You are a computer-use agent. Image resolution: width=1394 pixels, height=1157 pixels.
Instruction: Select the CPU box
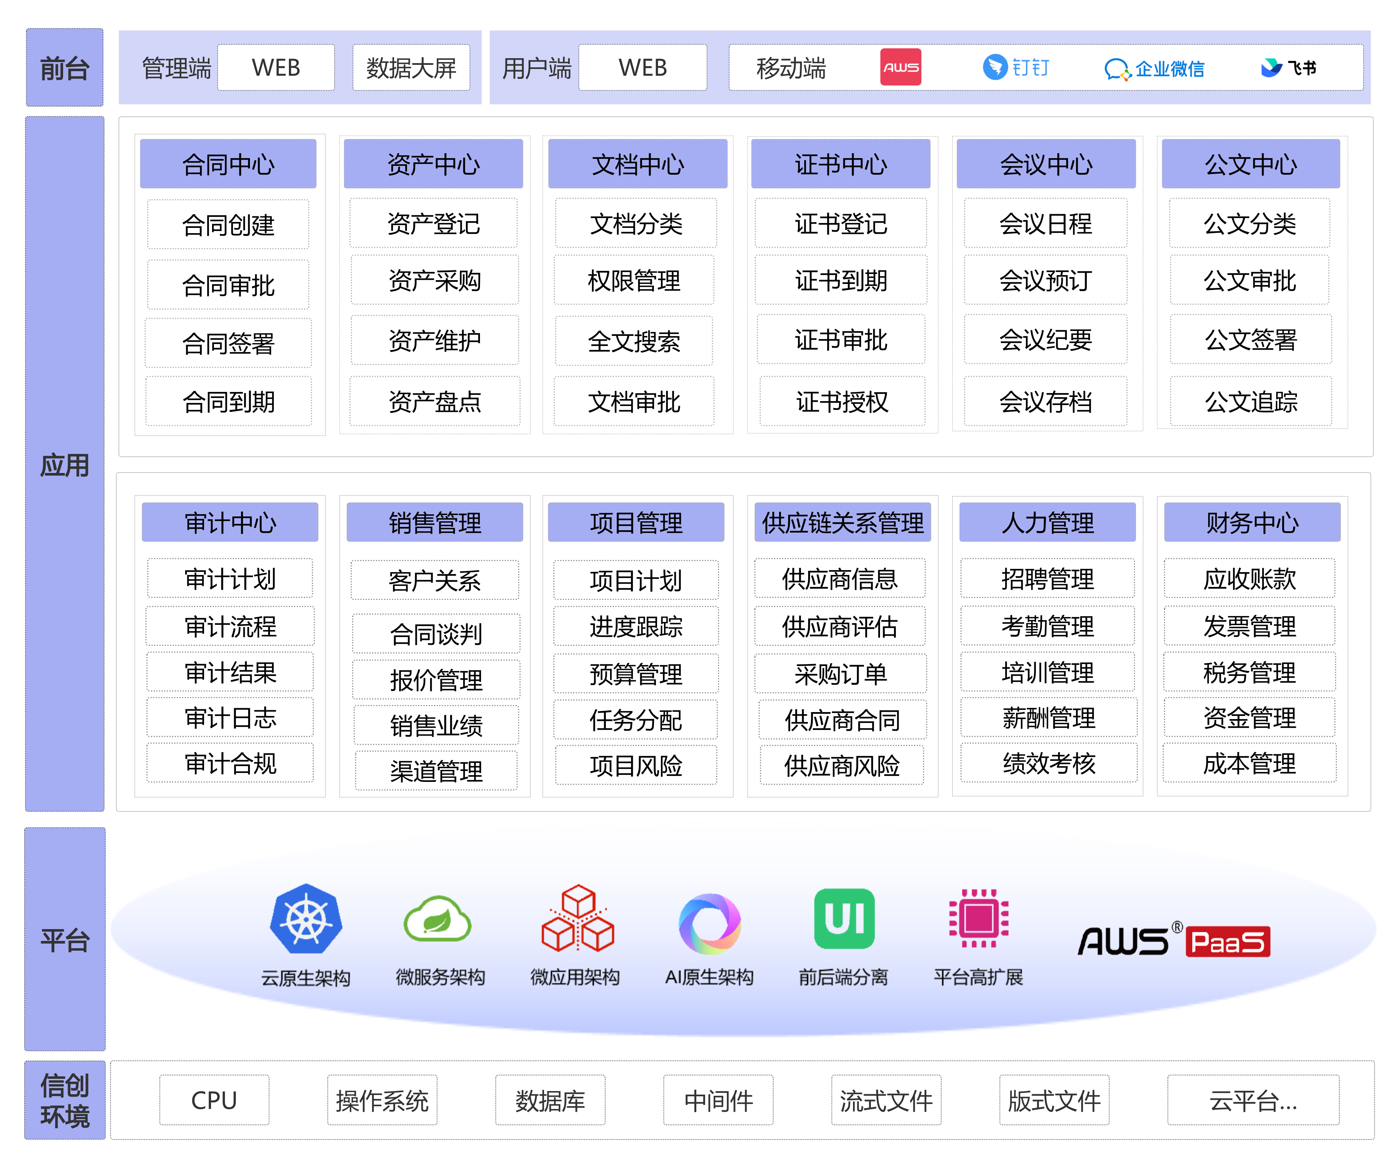coord(214,1100)
